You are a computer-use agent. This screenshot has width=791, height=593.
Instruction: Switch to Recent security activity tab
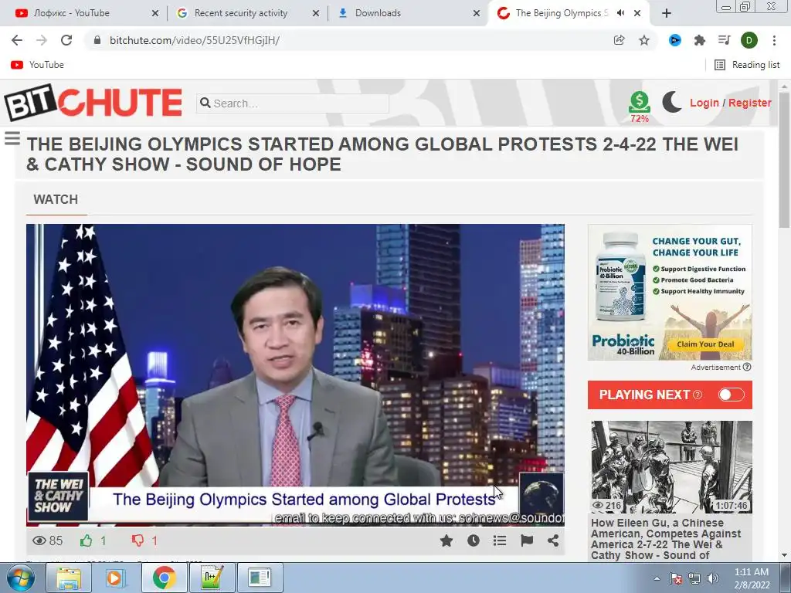248,13
